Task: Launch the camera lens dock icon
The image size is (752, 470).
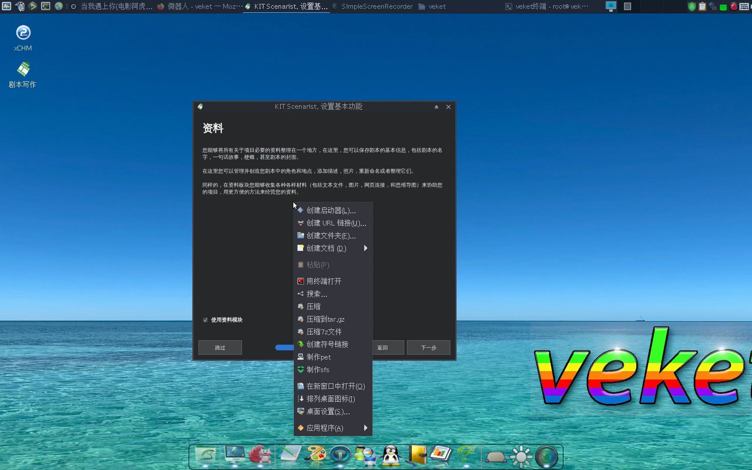Action: 547,457
